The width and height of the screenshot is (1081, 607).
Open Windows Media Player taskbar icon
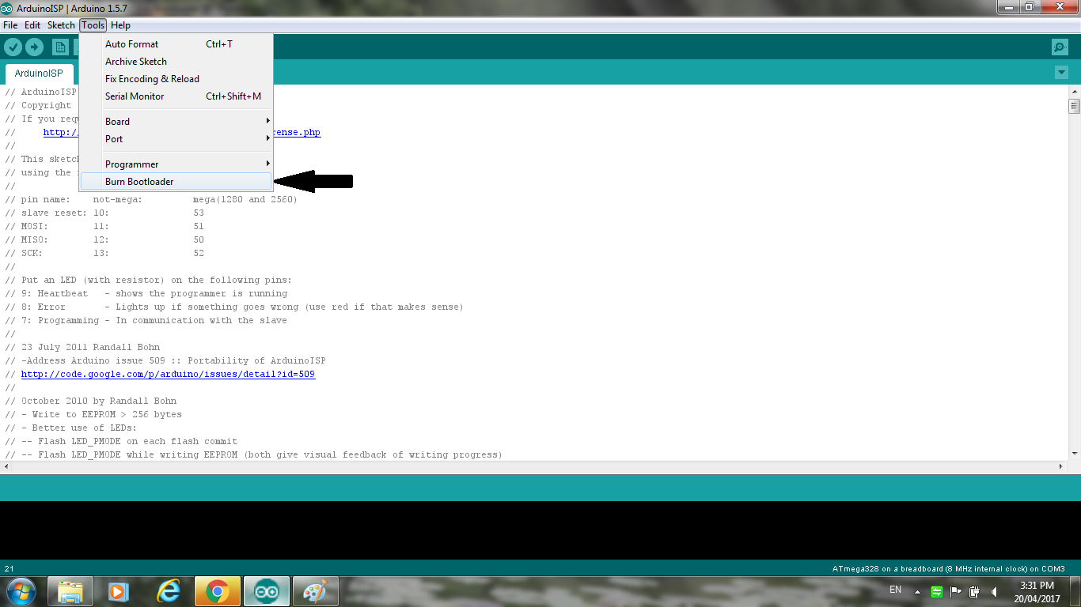[x=119, y=591]
